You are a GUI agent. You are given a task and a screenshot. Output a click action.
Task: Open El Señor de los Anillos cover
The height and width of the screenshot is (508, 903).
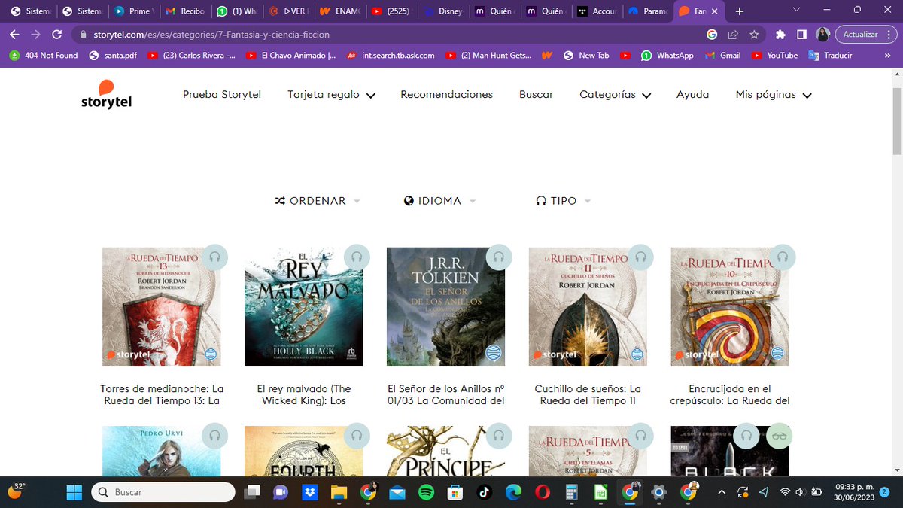click(445, 306)
